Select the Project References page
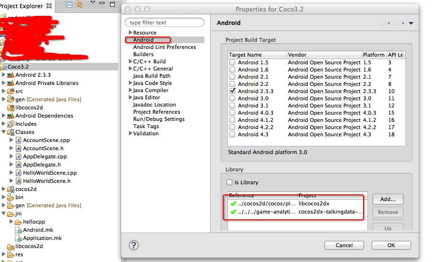The width and height of the screenshot is (439, 262). (x=156, y=112)
